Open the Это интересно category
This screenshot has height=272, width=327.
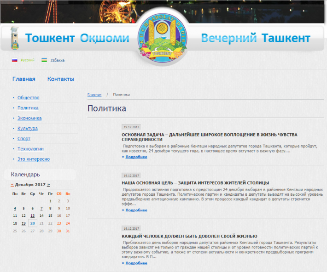click(x=33, y=159)
